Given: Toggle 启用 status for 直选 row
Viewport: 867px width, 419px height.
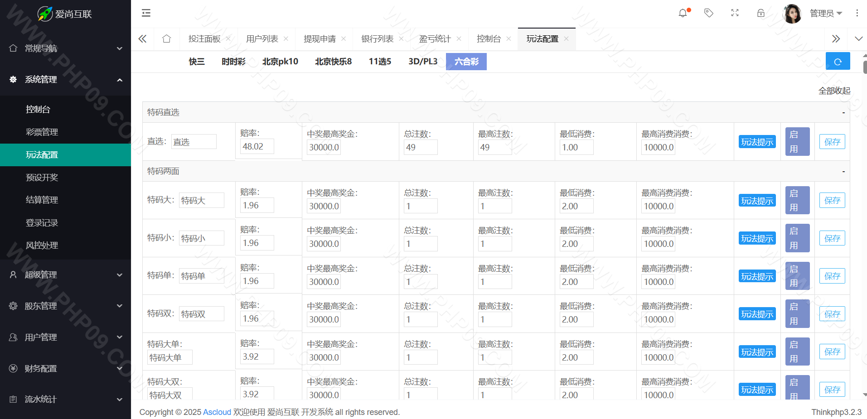Looking at the screenshot, I should point(797,142).
